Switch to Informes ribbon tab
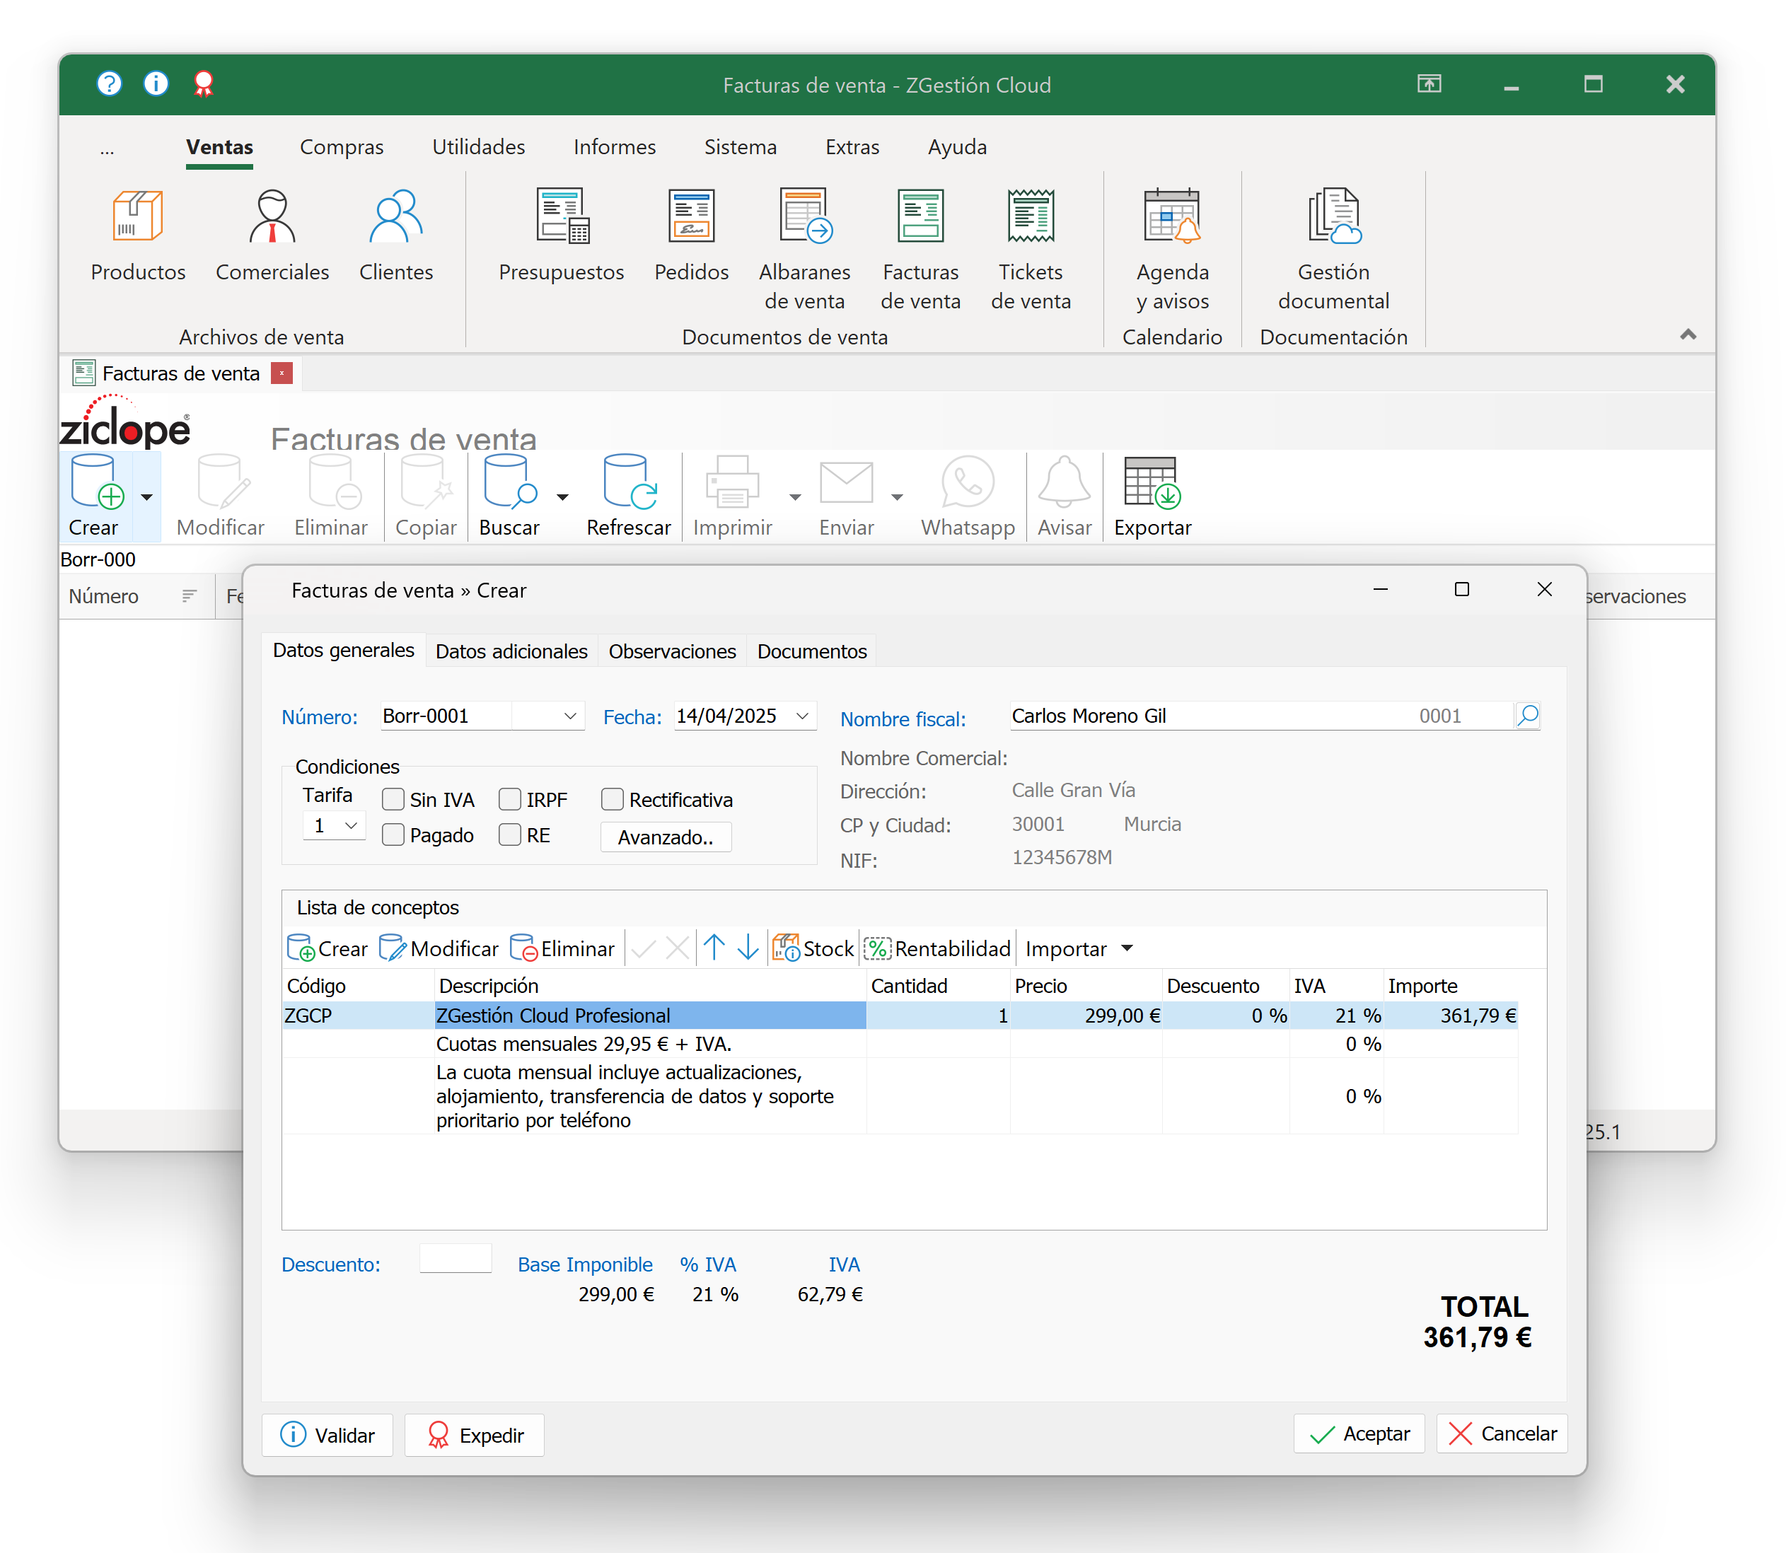Screen dimensions: 1786x1553 (x=615, y=146)
